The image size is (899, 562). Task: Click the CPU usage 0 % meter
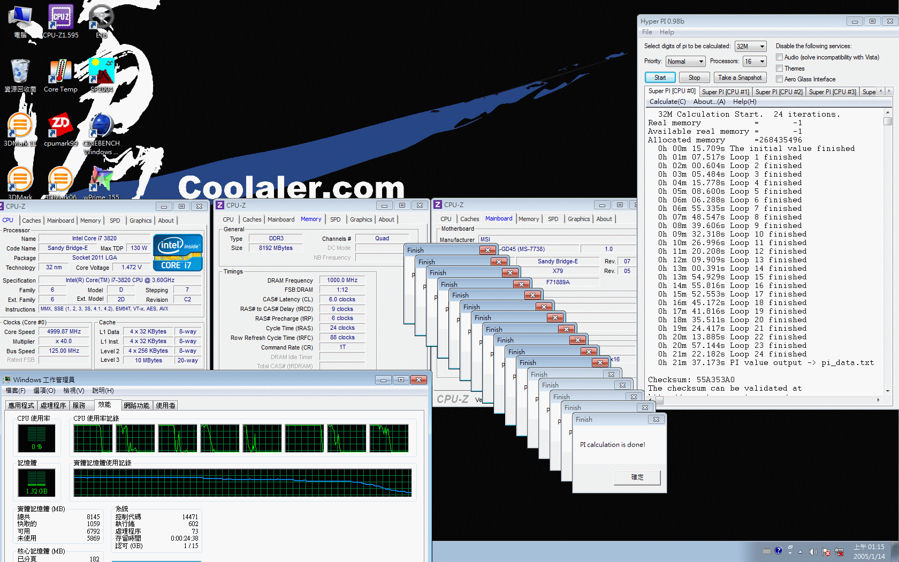(36, 439)
